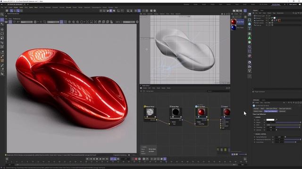Open Preferences menu in RenderView
Image resolution: width=302 pixels, height=169 pixels.
(x=17, y=19)
